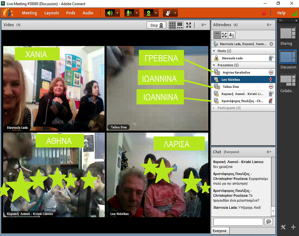Collapse the Presenters group
Screen dimensions: 299x236
[x=214, y=65]
